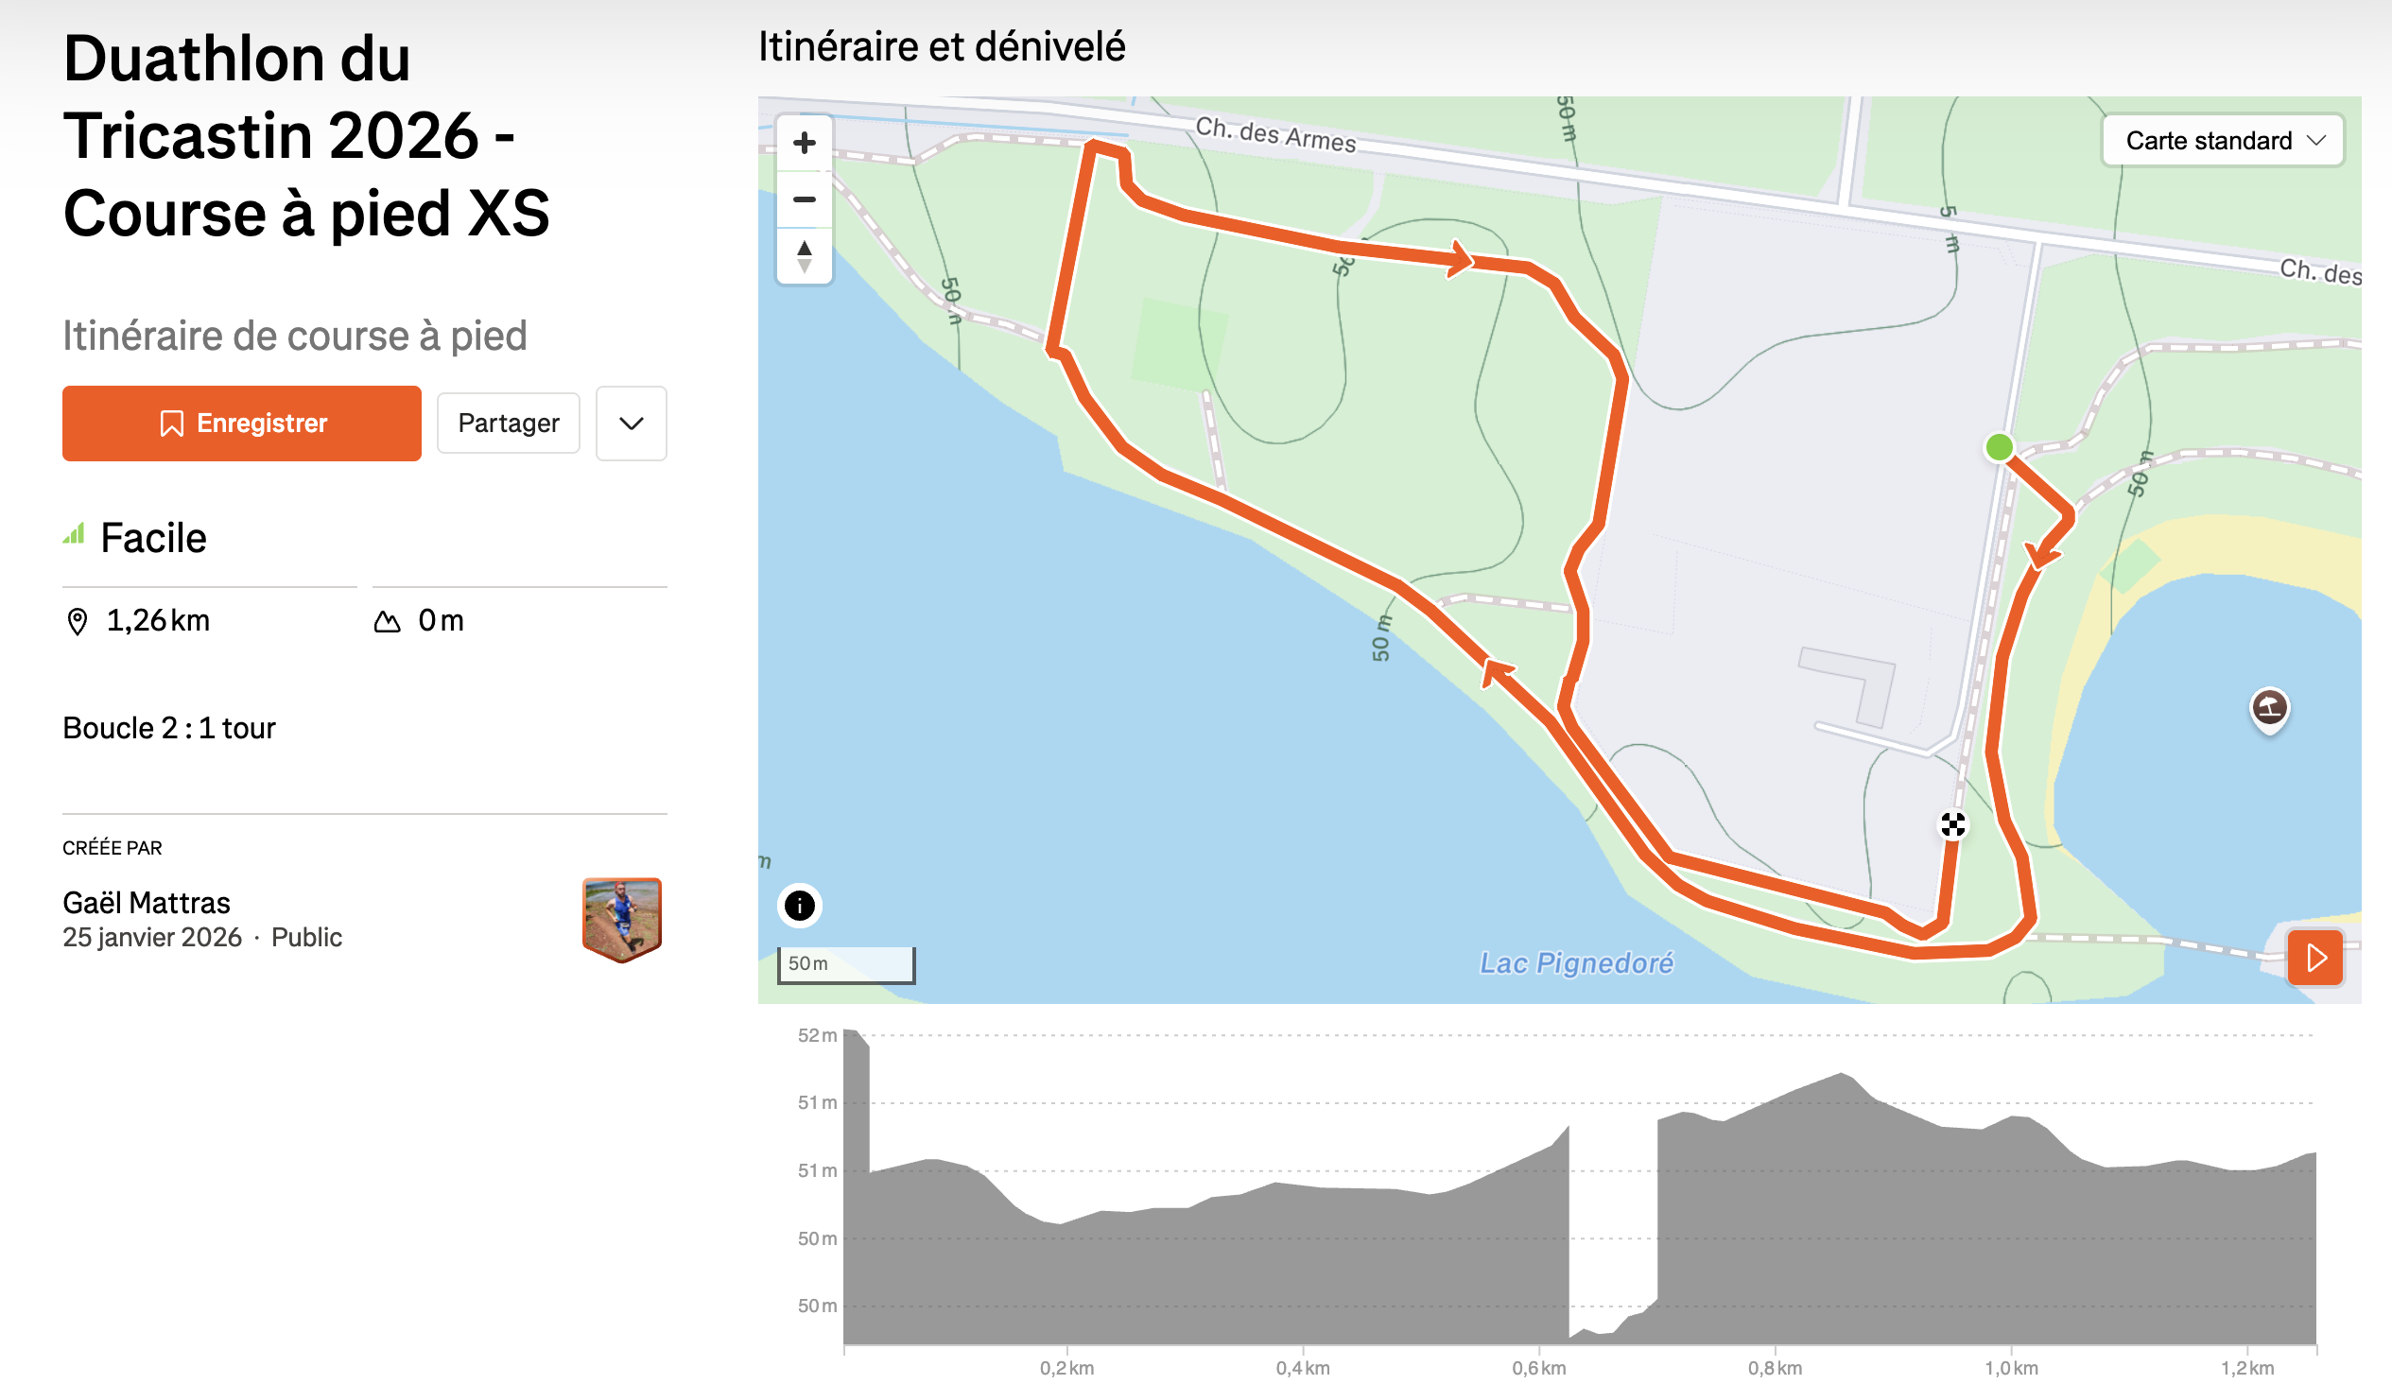Viewport: 2392px width, 1384px height.
Task: Click the location pin distance icon
Action: [78, 621]
